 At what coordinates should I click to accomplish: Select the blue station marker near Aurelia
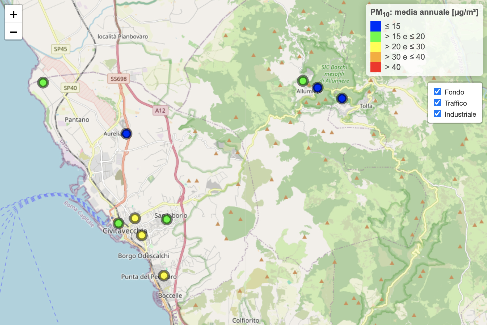(126, 133)
